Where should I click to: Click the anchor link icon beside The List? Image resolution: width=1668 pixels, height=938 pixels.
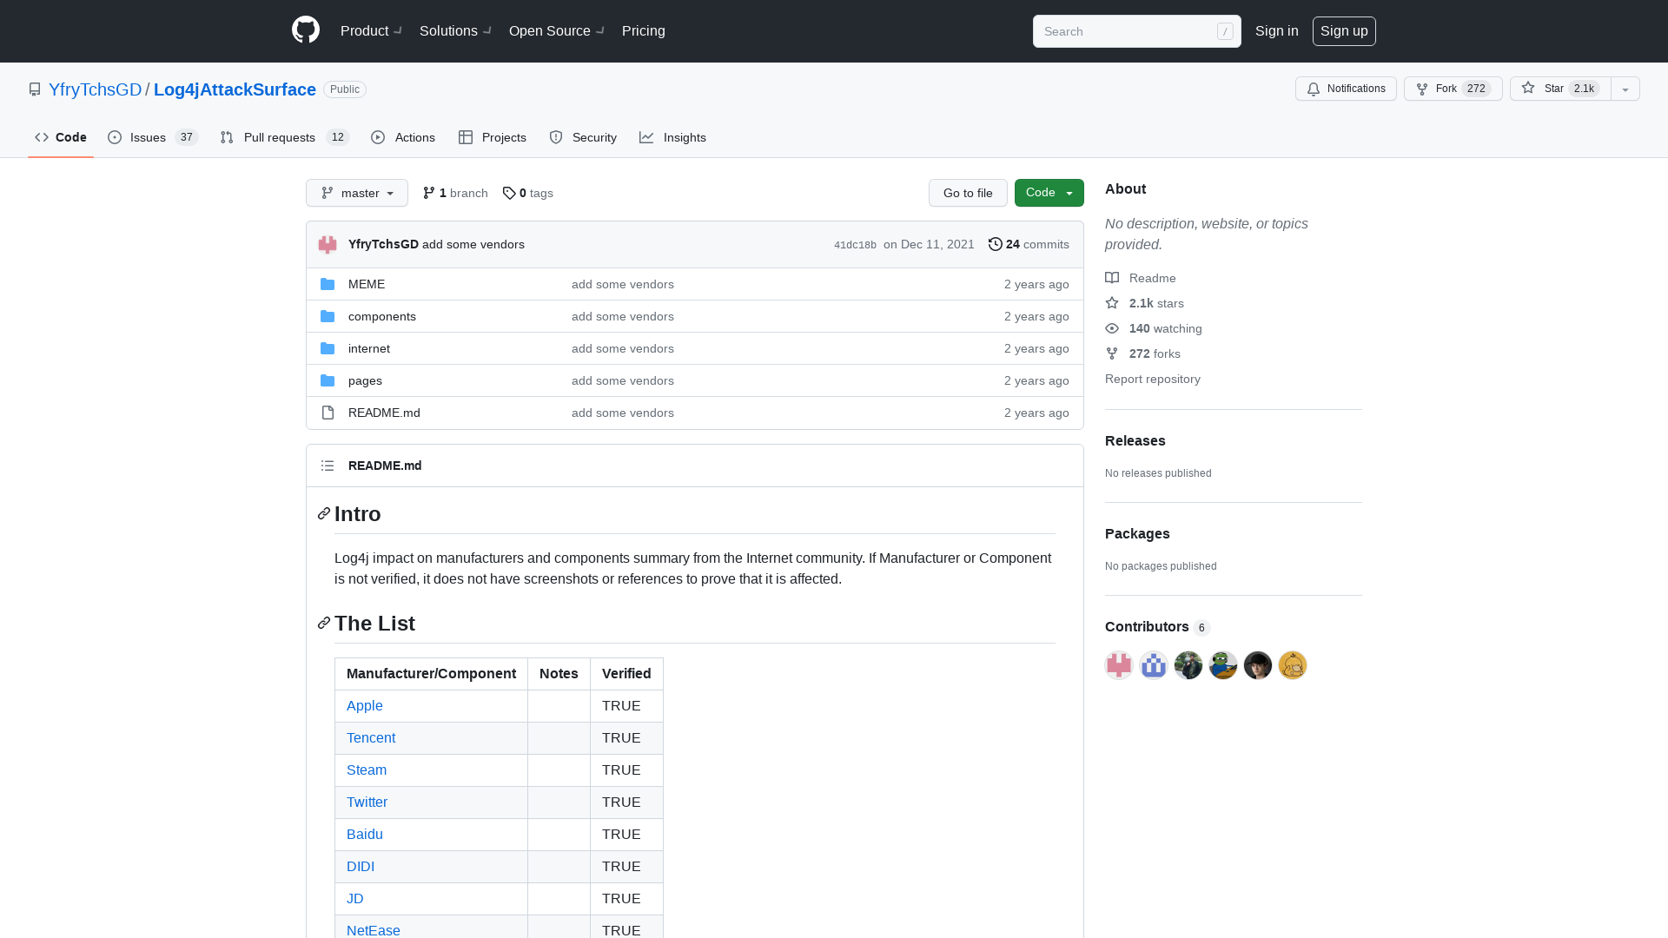(x=324, y=624)
